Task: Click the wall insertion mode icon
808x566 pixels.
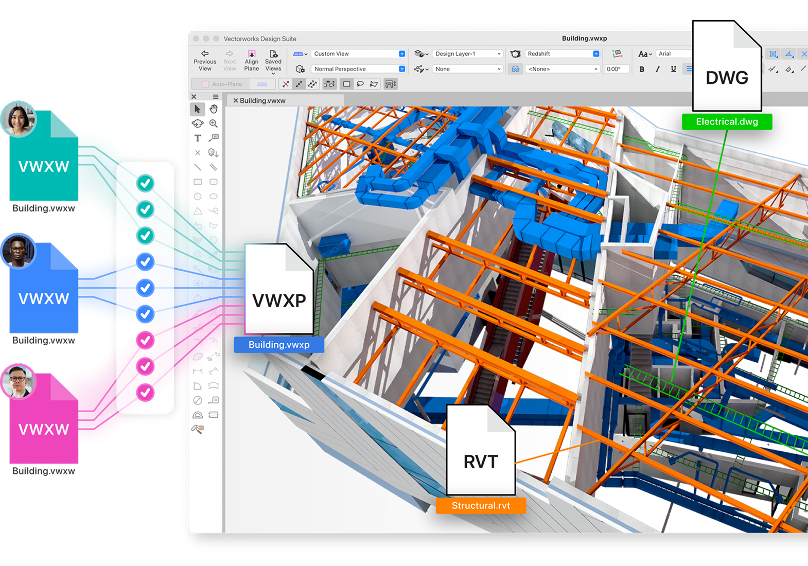Action: (391, 84)
